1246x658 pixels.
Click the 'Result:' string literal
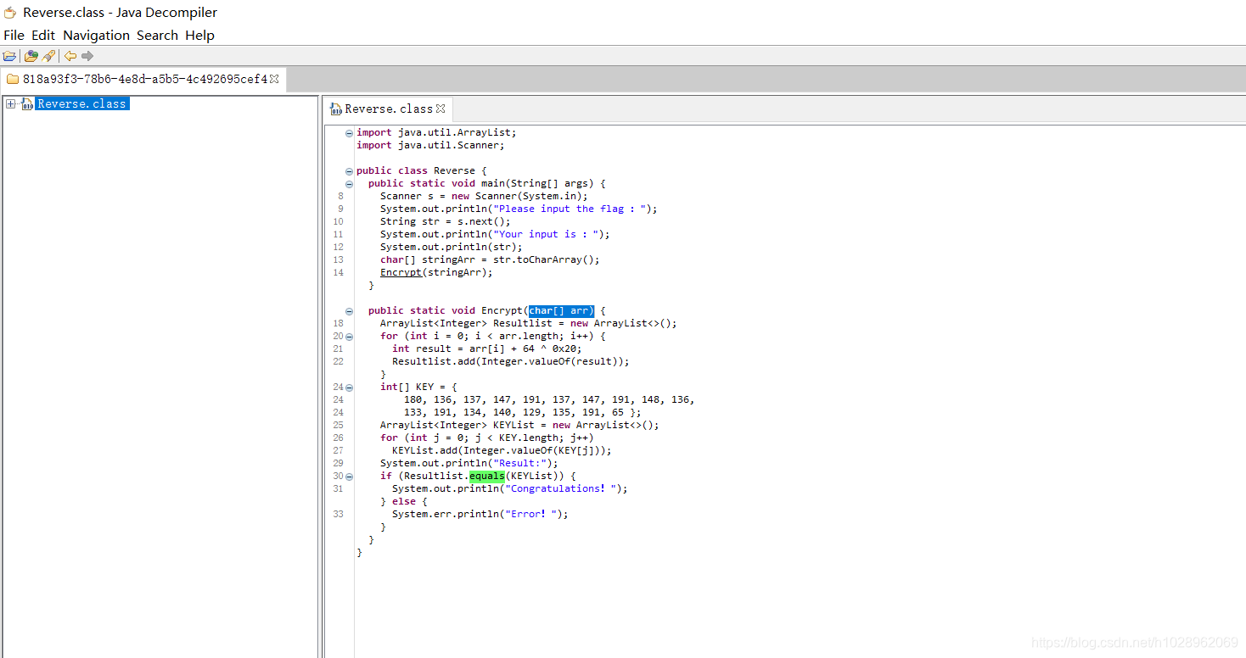tap(519, 463)
